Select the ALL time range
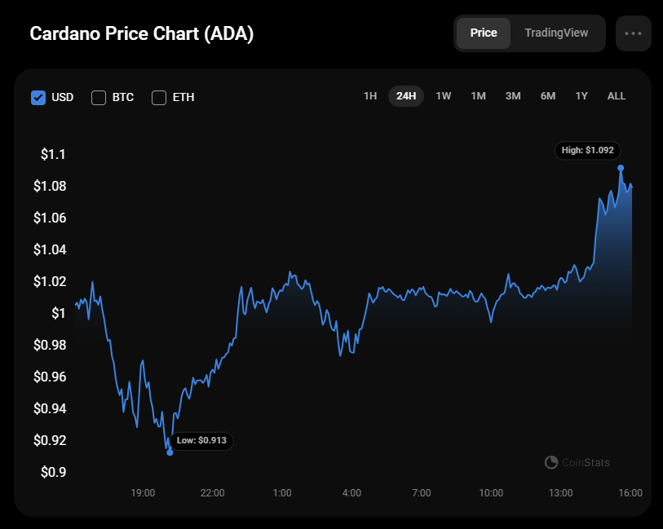The width and height of the screenshot is (663, 529). (617, 96)
